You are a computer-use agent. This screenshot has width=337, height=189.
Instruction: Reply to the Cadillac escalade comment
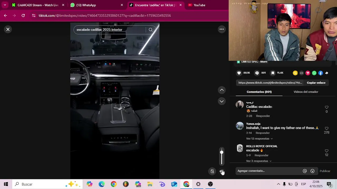(263, 116)
